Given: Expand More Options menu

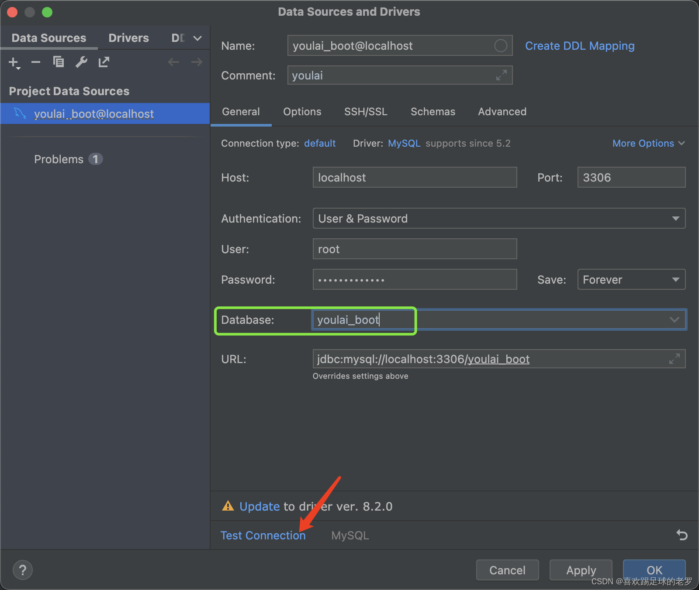Looking at the screenshot, I should tap(648, 143).
